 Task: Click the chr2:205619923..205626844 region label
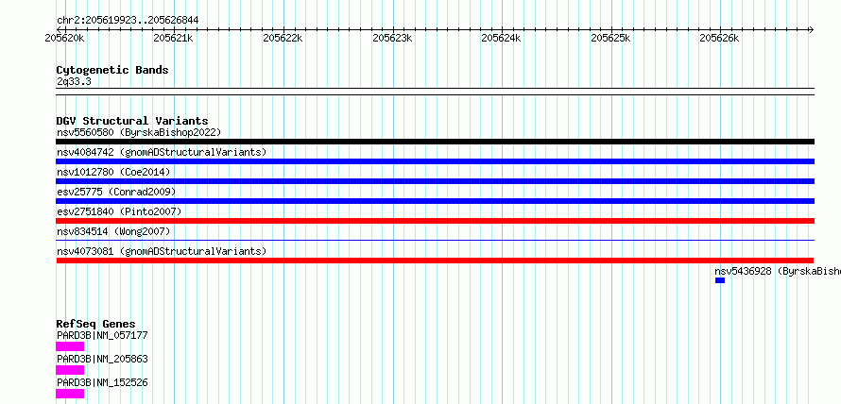pyautogui.click(x=128, y=21)
